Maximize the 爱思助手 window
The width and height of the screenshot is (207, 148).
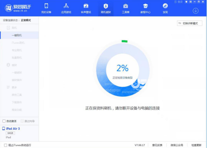pos(199,2)
